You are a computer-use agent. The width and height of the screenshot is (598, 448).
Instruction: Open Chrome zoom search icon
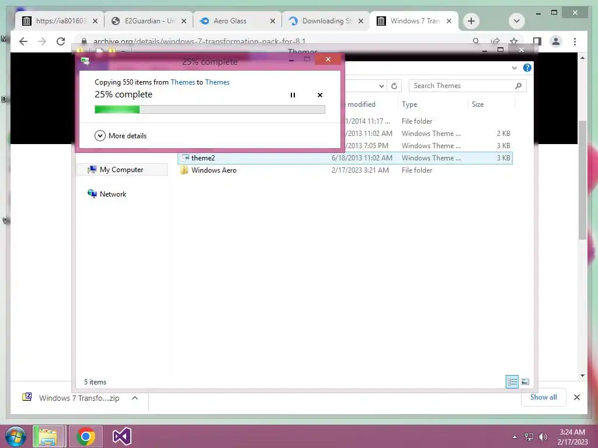coord(476,41)
